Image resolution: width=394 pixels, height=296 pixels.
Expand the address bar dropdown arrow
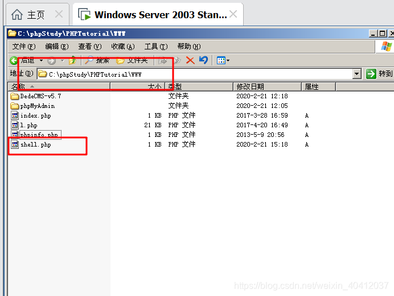(x=357, y=74)
